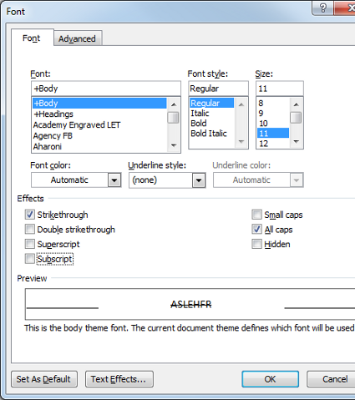Click the Set As Default button
This screenshot has height=400, width=355.
[x=44, y=379]
